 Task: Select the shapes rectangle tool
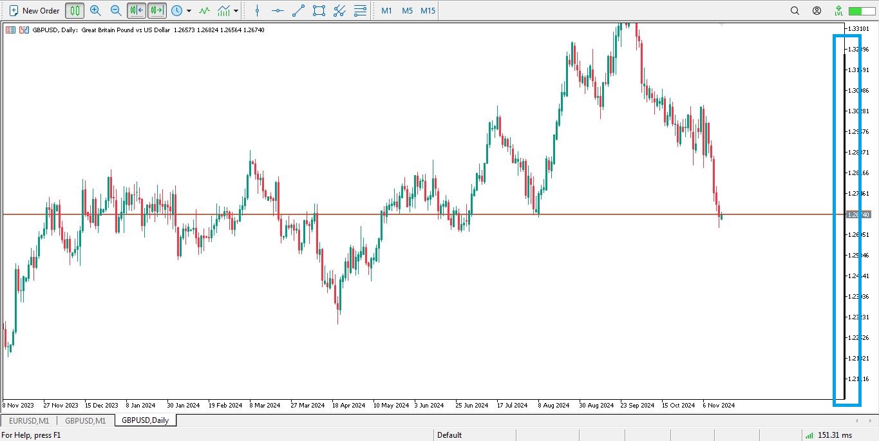(x=319, y=10)
